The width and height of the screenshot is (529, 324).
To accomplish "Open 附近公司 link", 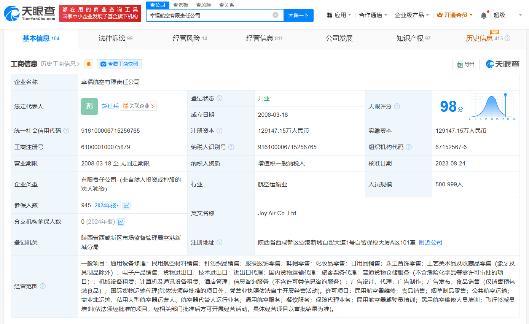I will pyautogui.click(x=430, y=243).
